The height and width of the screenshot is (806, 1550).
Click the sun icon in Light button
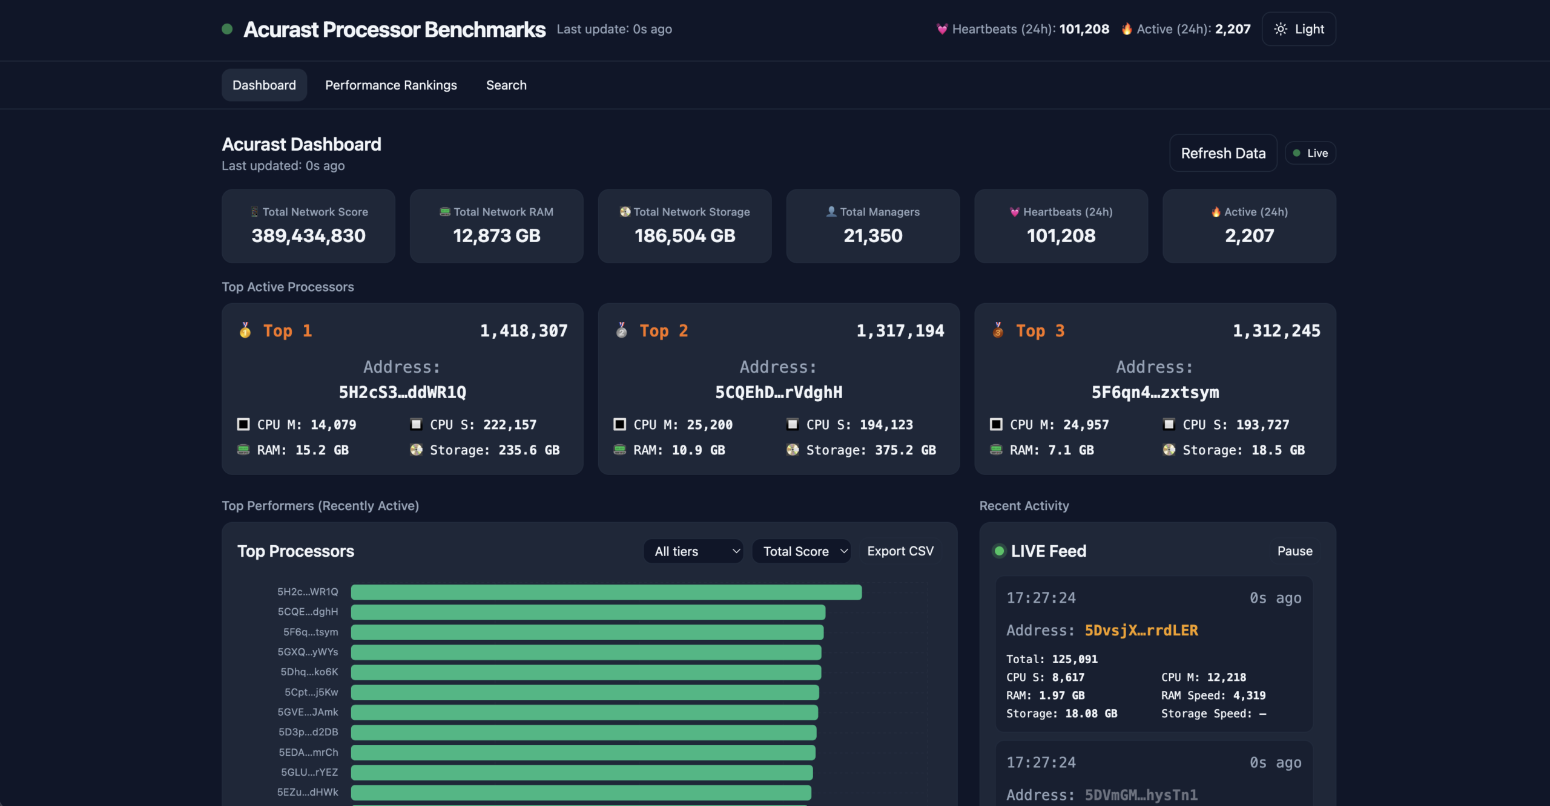1281,29
